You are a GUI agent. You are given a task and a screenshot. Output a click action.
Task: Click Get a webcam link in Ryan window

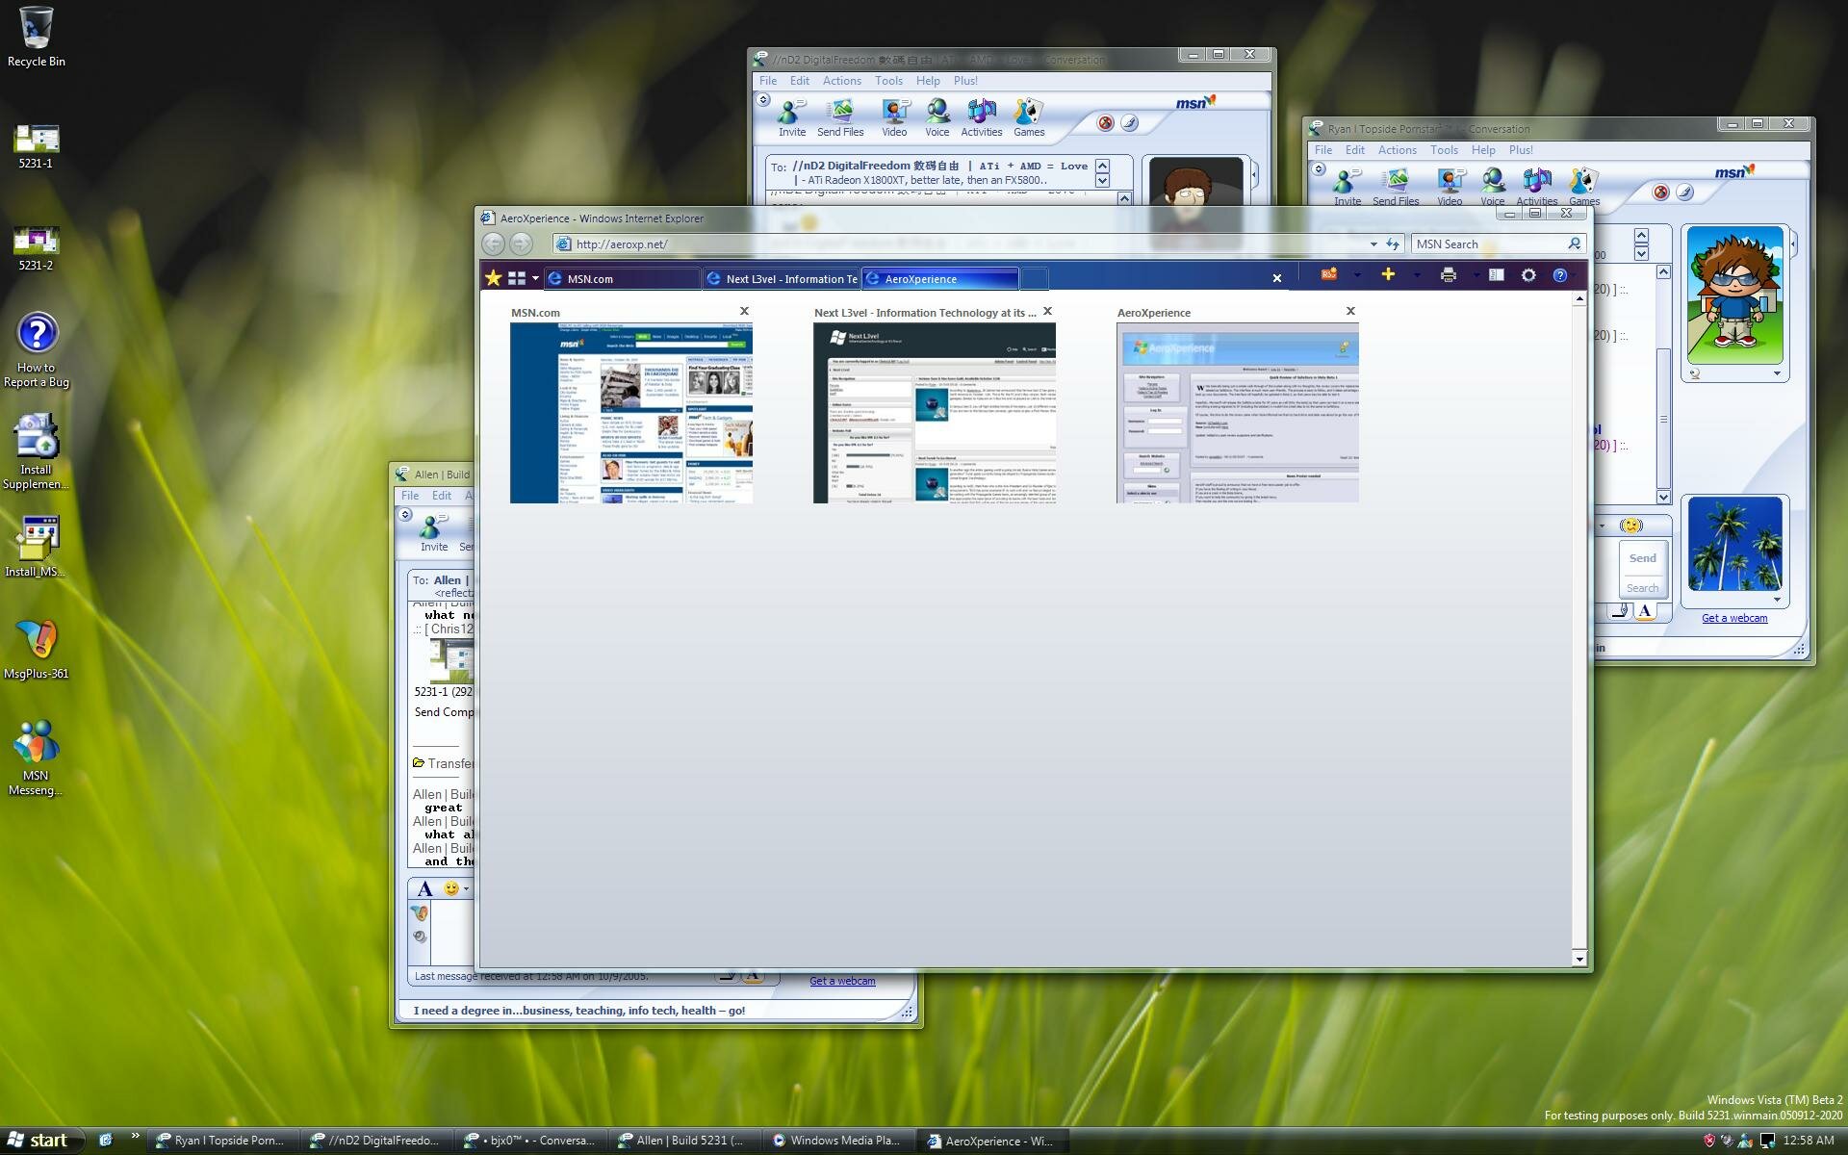point(1733,618)
